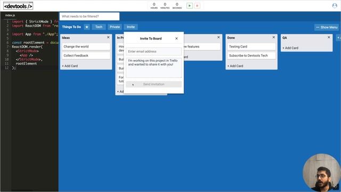341x192 pixels.
Task: Open 'Subscribe to Devtools Tech' card
Action: click(251, 55)
